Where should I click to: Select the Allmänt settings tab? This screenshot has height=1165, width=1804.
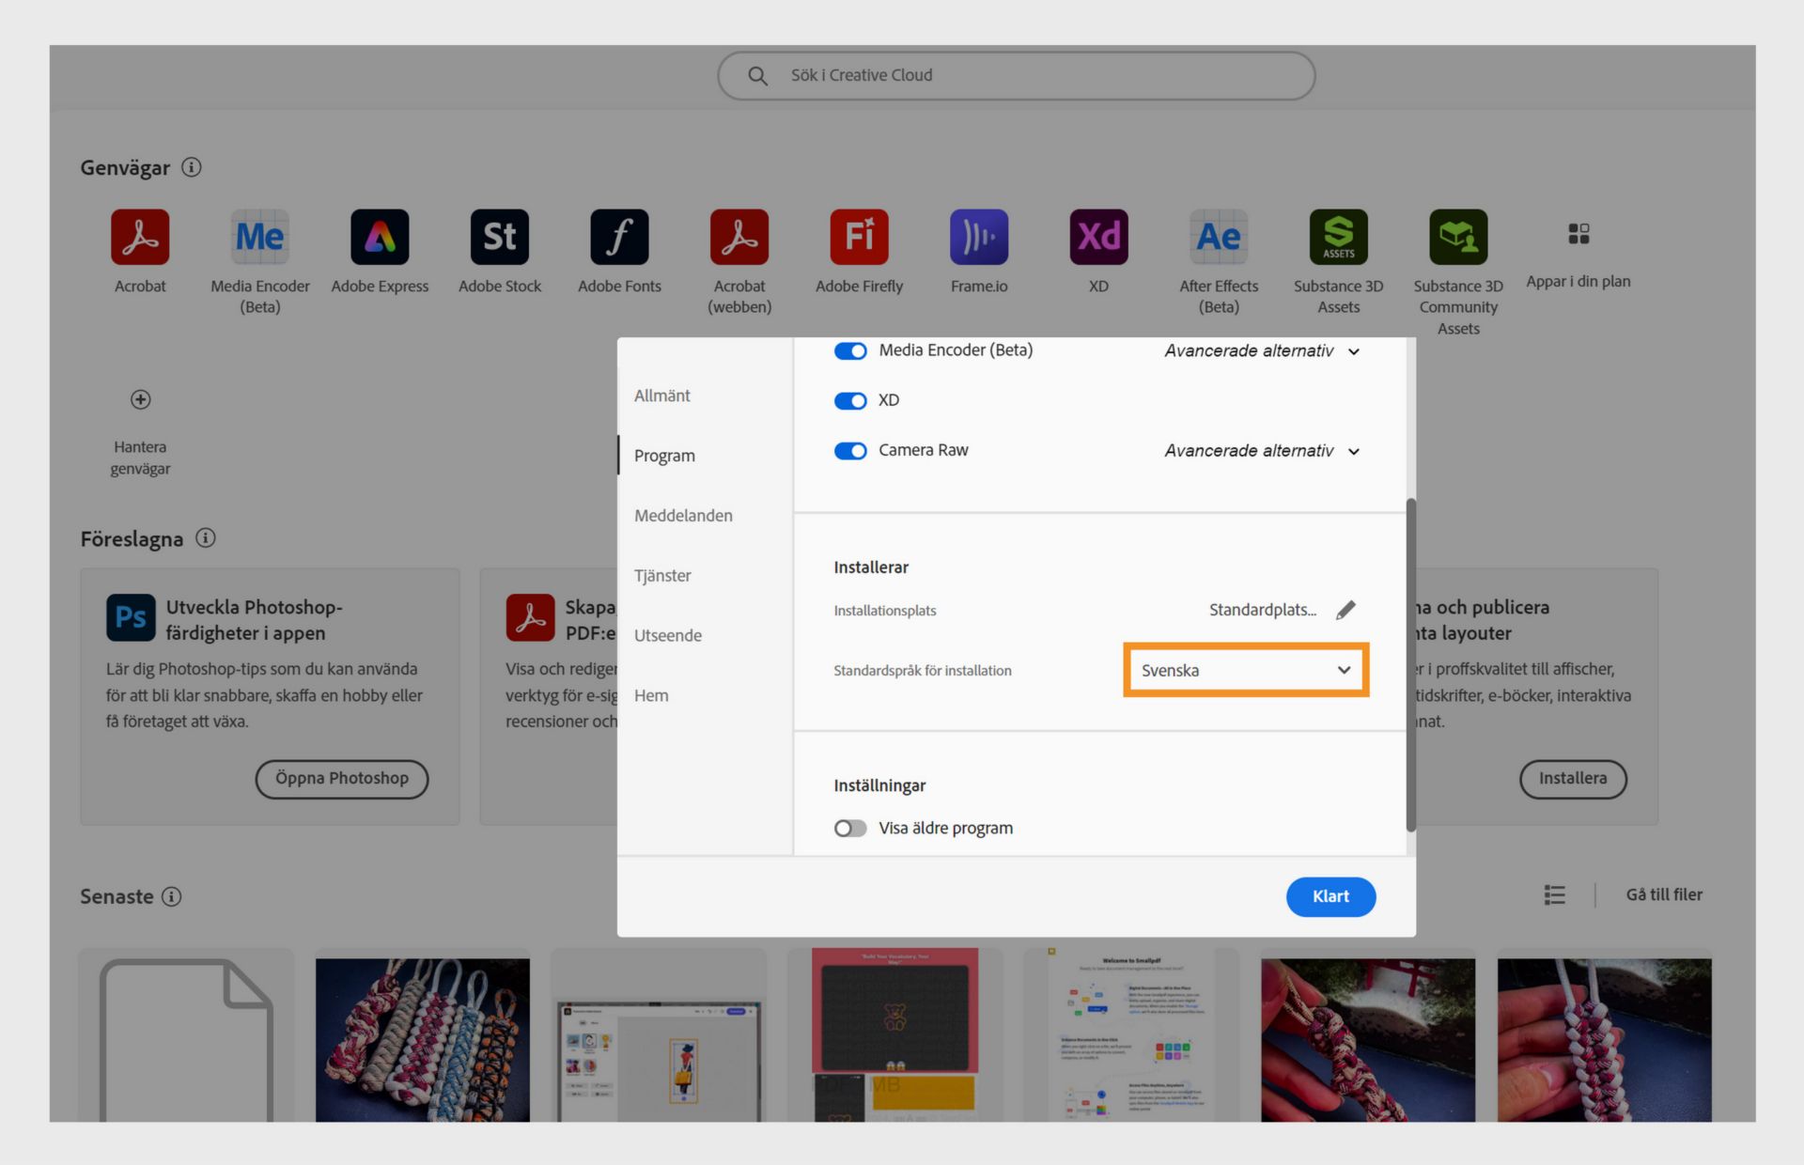coord(661,396)
